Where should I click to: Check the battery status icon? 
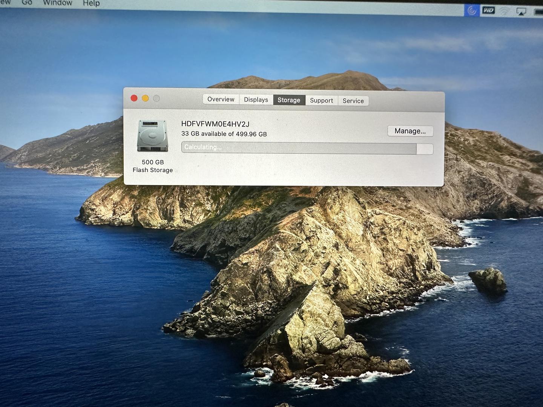click(538, 12)
